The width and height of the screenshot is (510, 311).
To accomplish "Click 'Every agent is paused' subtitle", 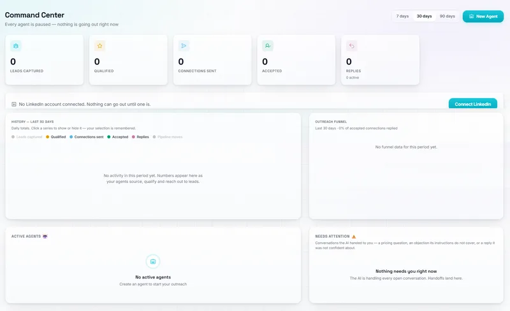I will click(62, 24).
